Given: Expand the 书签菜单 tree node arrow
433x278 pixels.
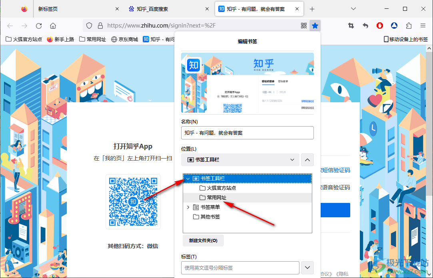Looking at the screenshot, I should point(188,207).
